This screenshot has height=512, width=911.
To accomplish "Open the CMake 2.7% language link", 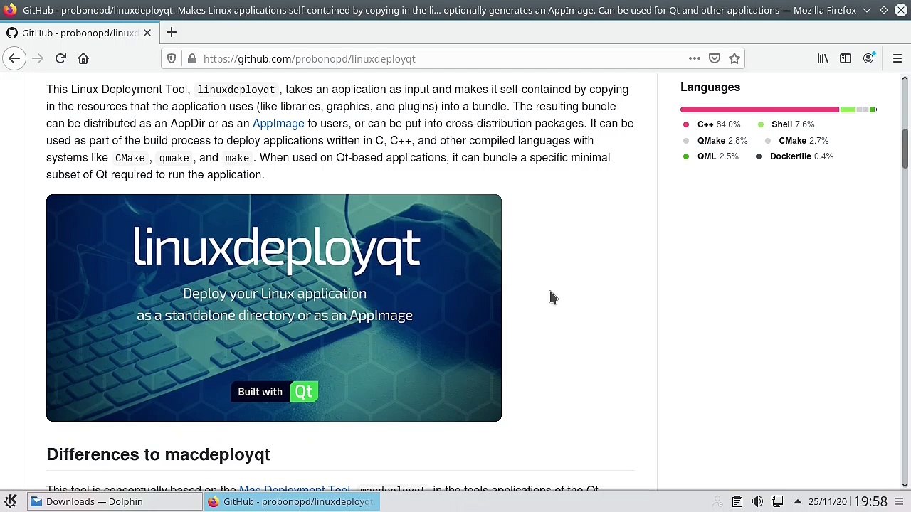I will [796, 141].
